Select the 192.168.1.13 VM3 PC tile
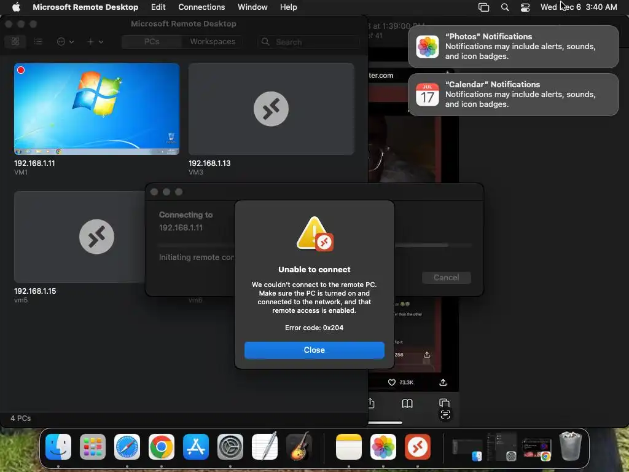 271,109
